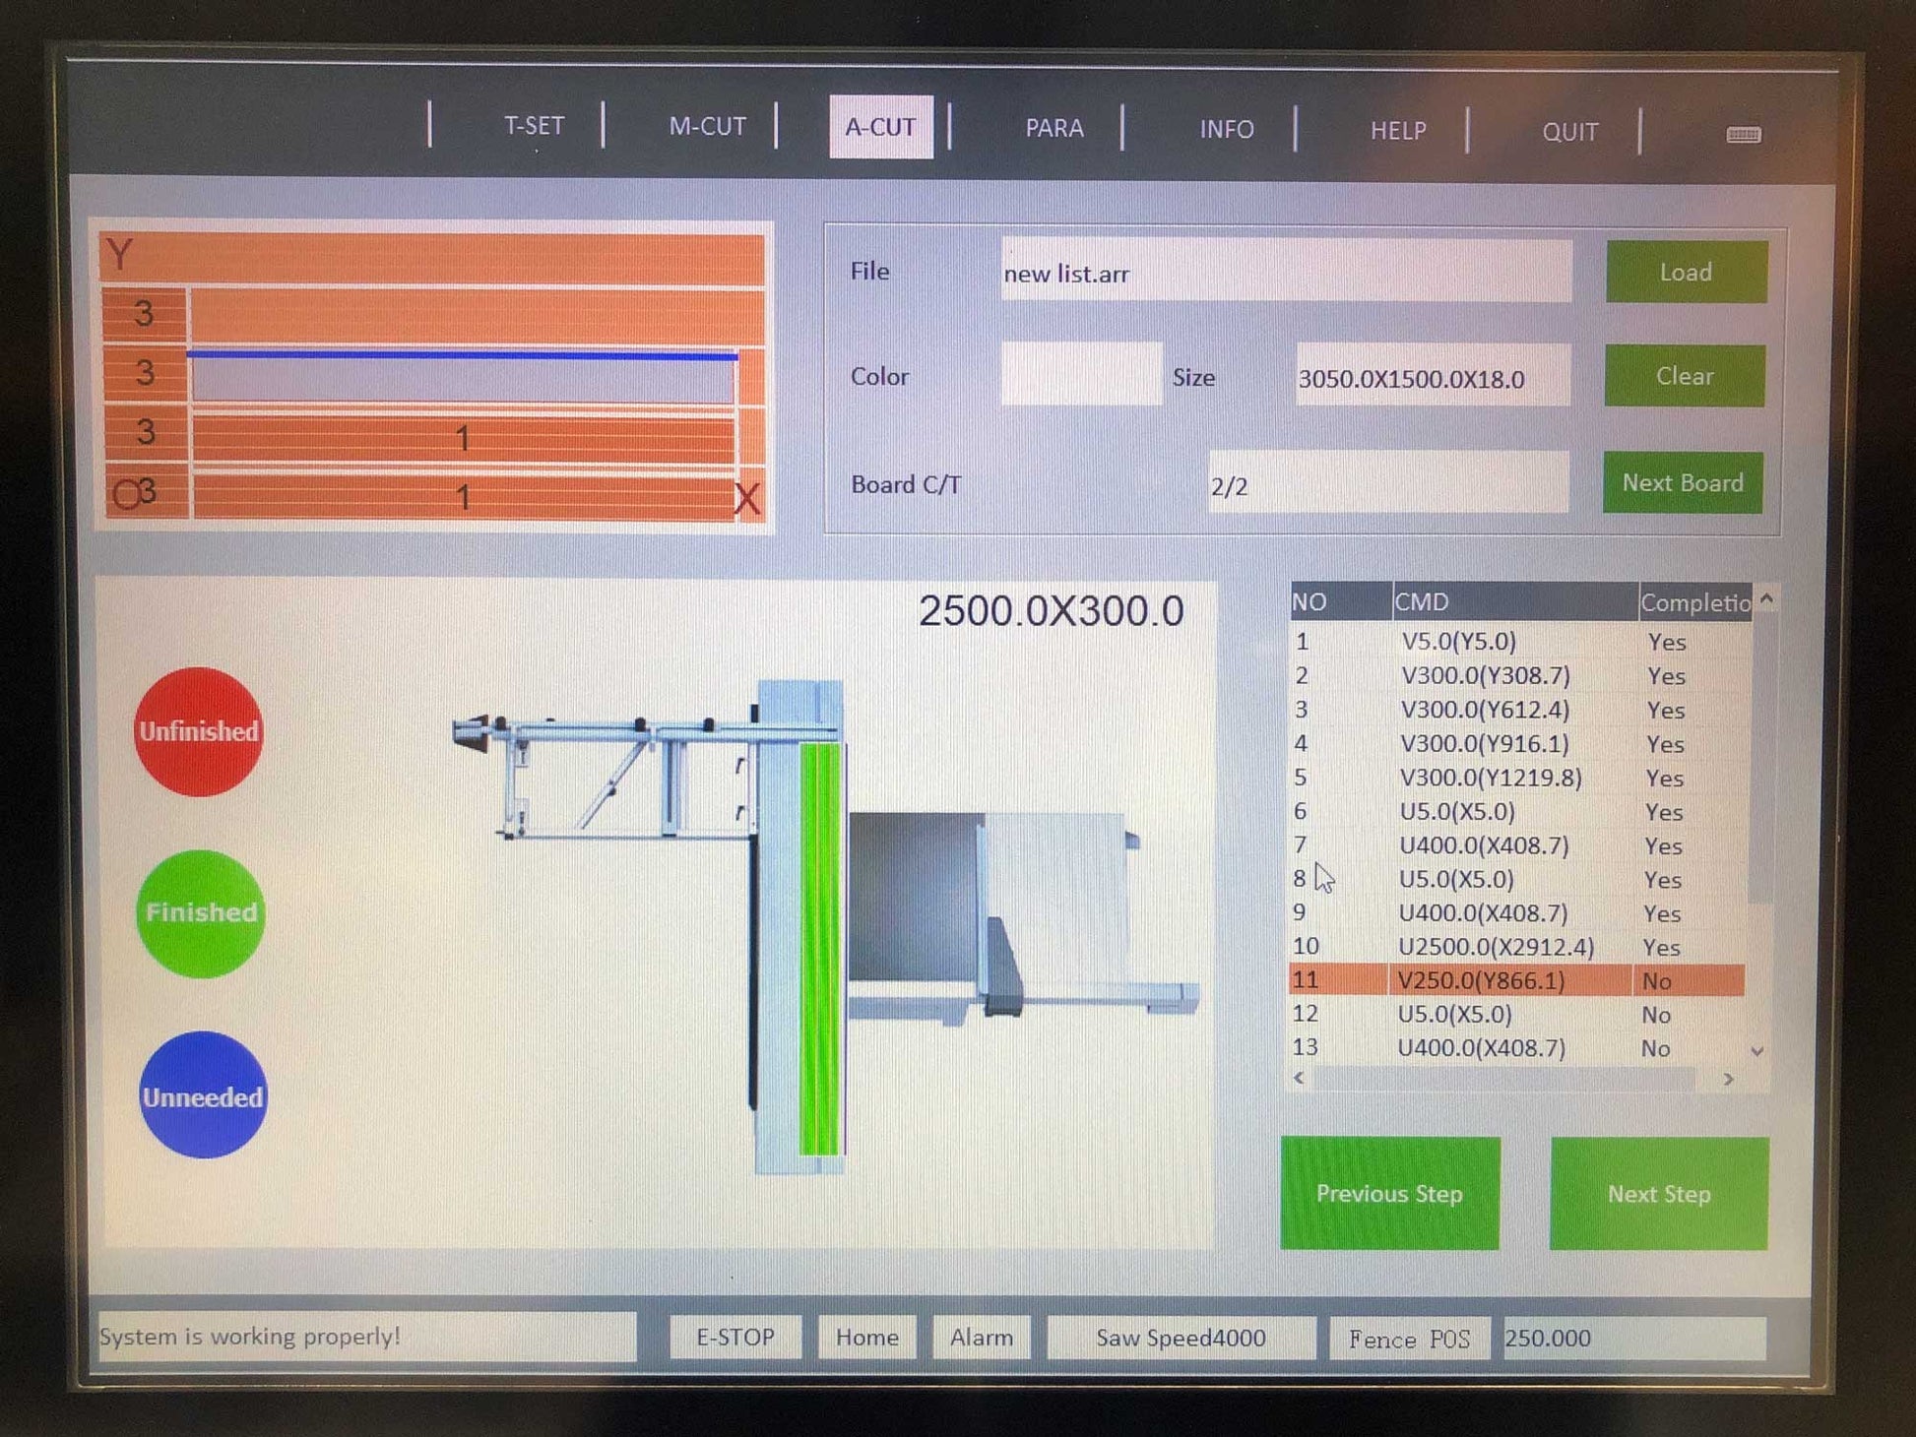The image size is (1916, 1437).
Task: Click the Load button
Action: (1686, 273)
